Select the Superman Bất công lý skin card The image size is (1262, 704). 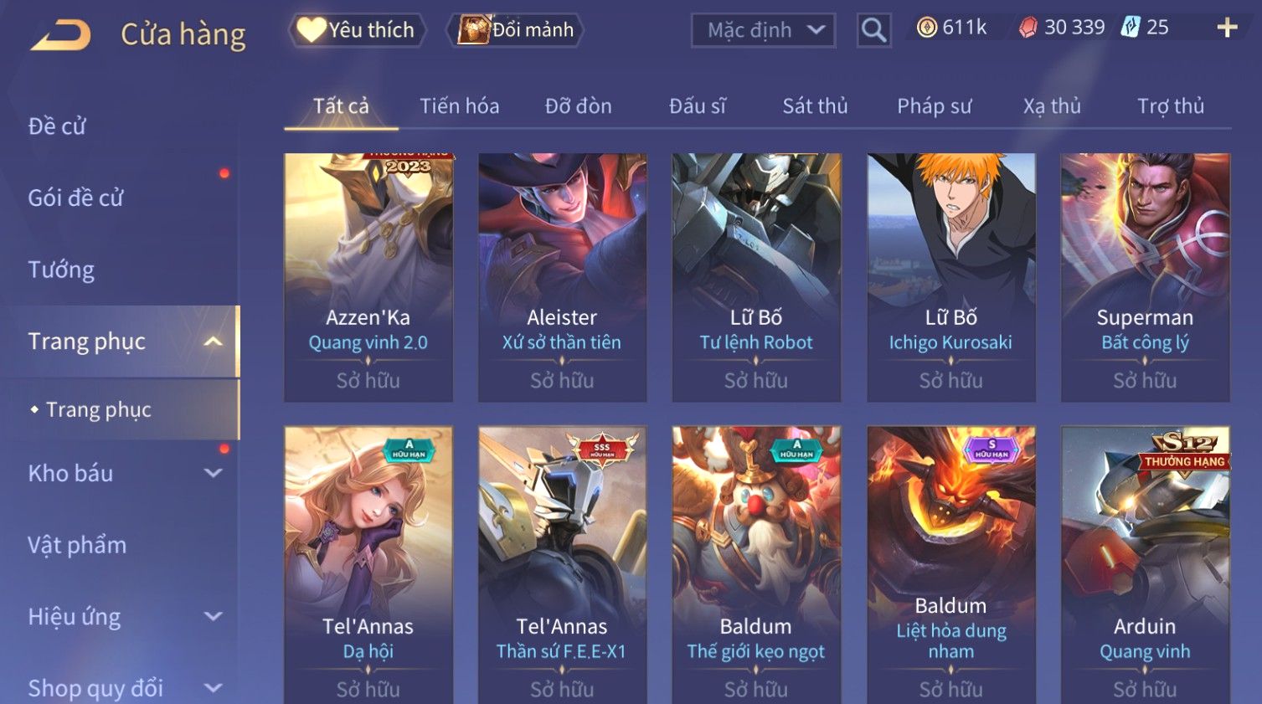1145,277
